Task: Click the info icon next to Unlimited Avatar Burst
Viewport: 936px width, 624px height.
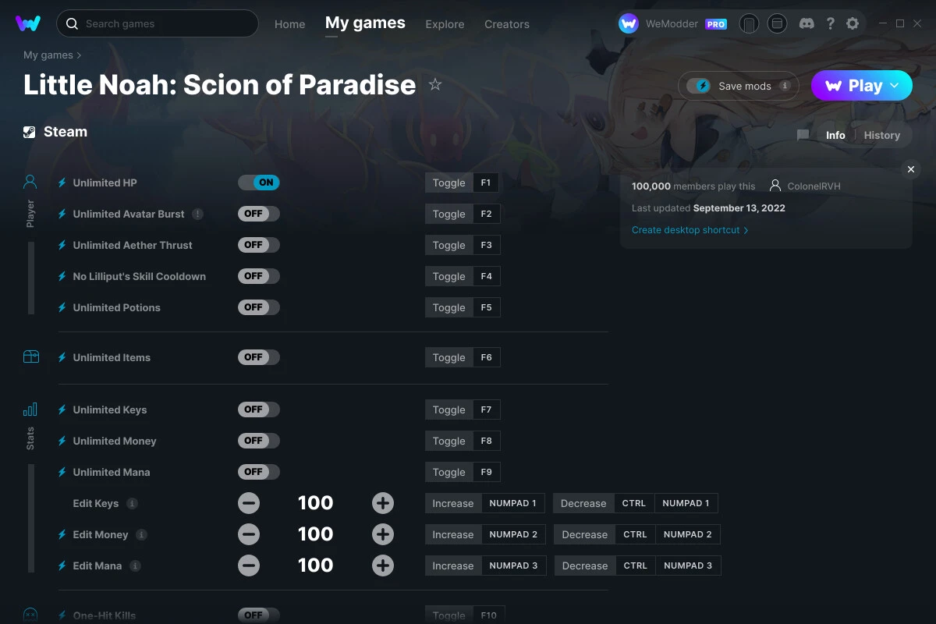Action: point(197,214)
